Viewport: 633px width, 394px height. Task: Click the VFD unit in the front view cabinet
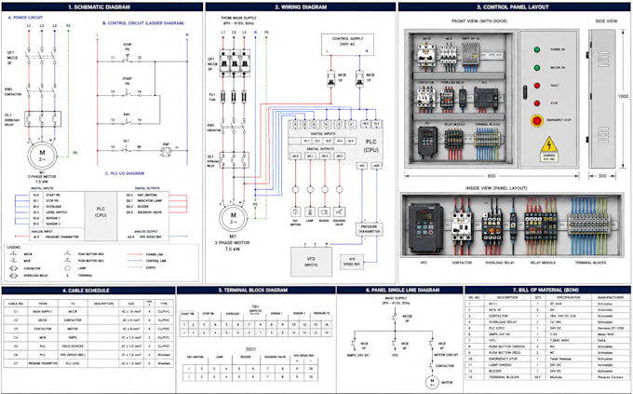click(x=427, y=143)
